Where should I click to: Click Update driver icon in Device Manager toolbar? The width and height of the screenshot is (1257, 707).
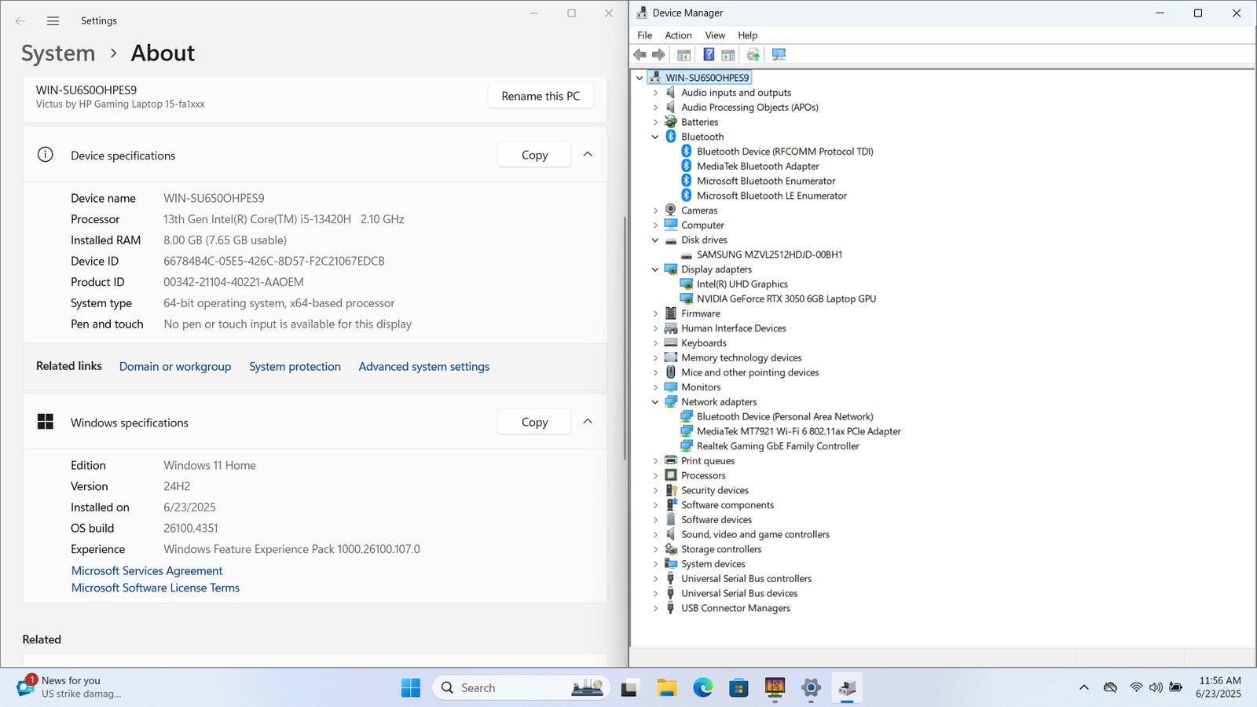click(x=753, y=54)
